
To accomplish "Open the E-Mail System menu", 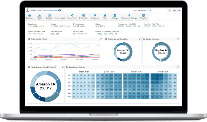I will pyautogui.click(x=84, y=16).
